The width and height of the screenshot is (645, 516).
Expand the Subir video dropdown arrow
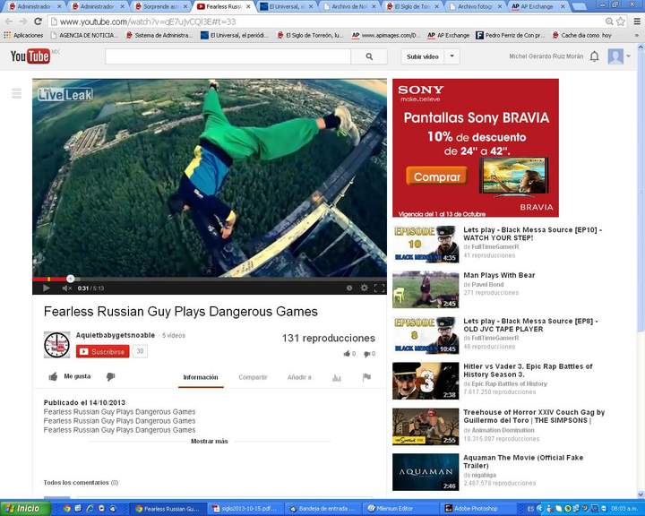tap(452, 56)
